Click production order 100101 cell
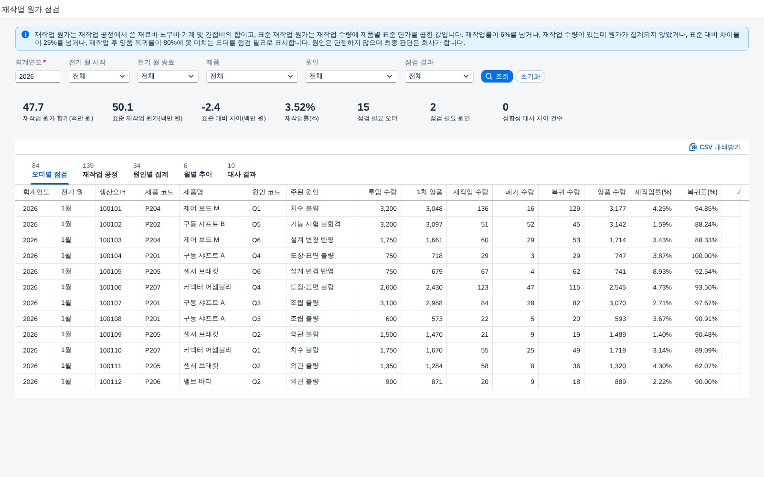Screen dimensions: 764x477 click(x=118, y=208)
